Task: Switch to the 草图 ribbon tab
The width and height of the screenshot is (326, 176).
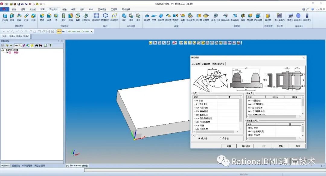Action: (43, 9)
